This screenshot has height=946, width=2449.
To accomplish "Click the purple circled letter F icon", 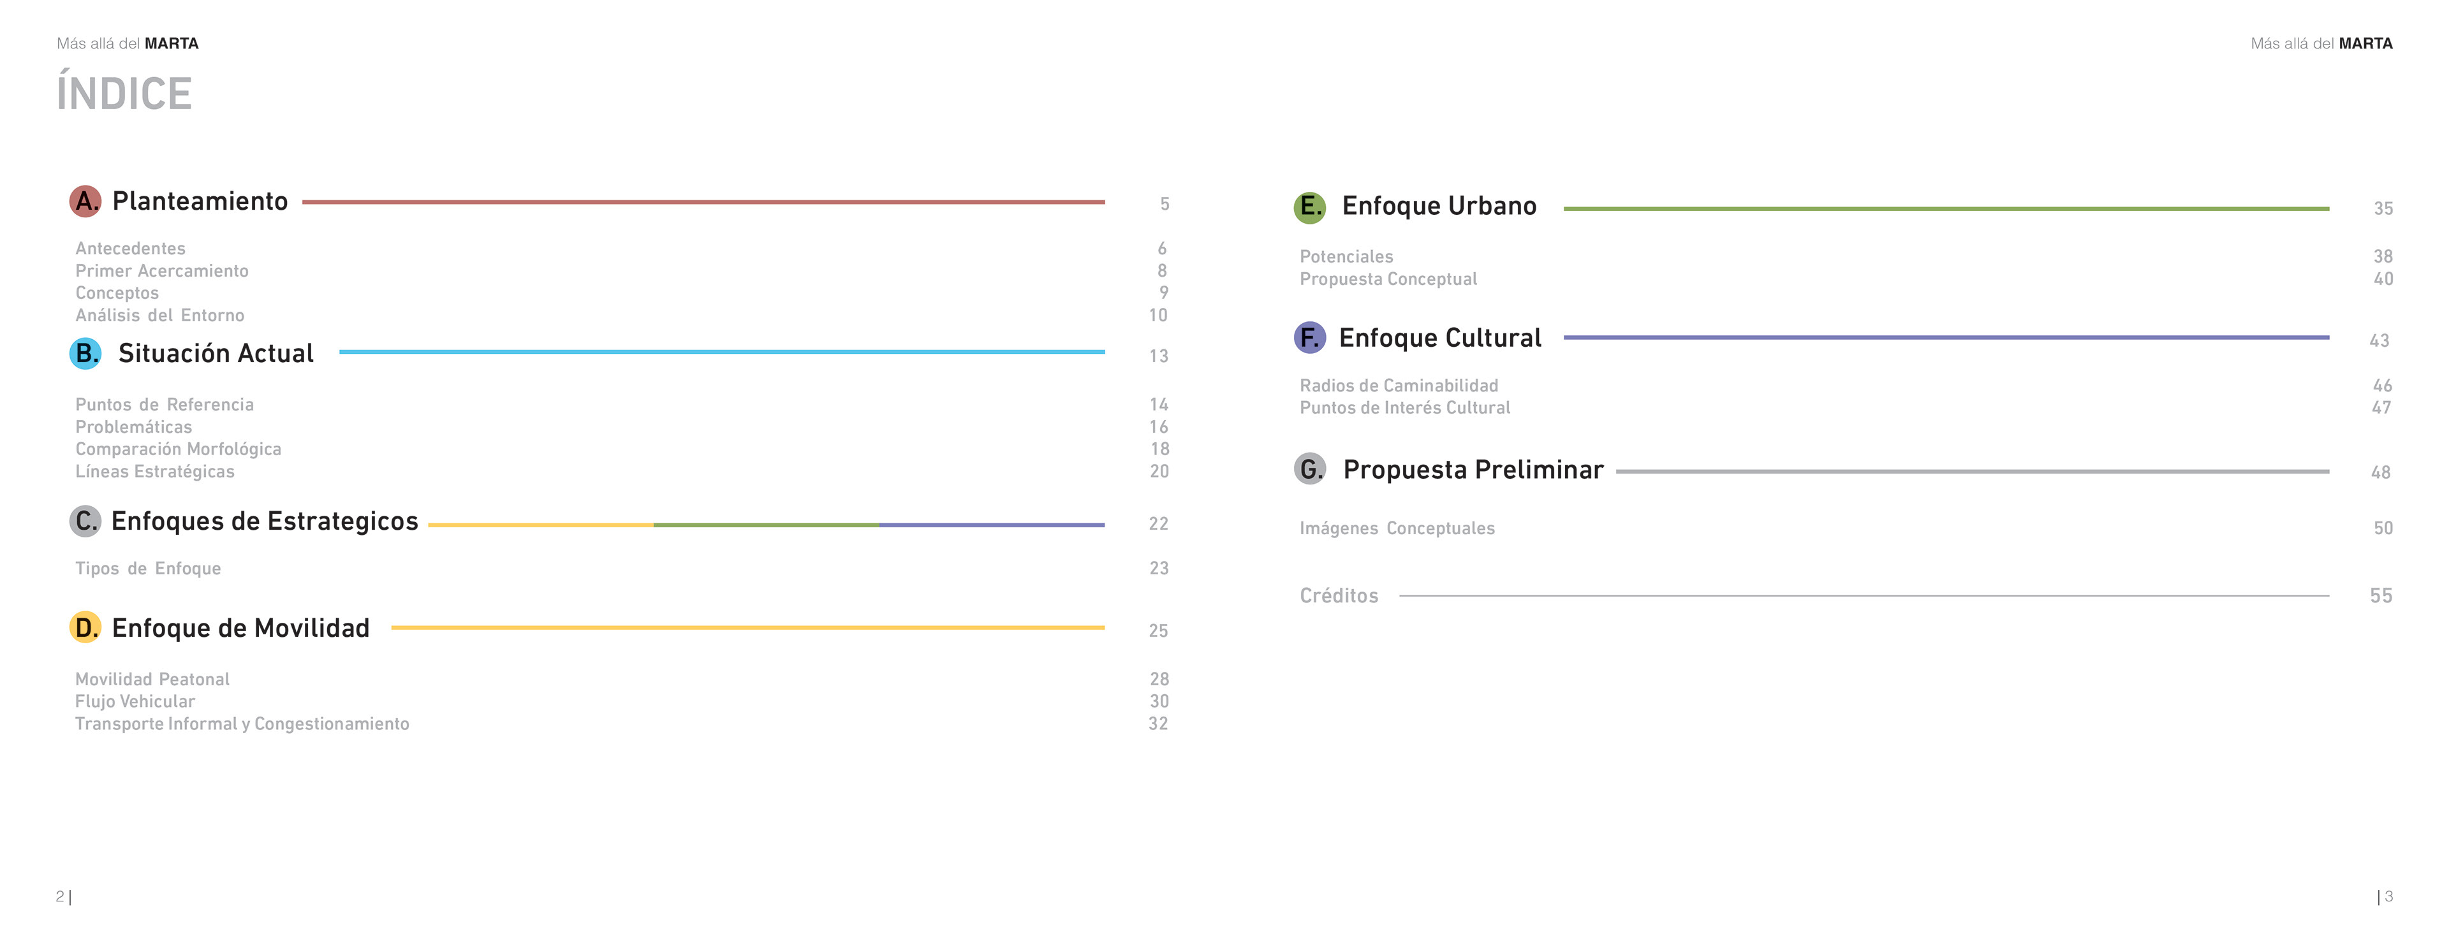I will tap(1309, 337).
